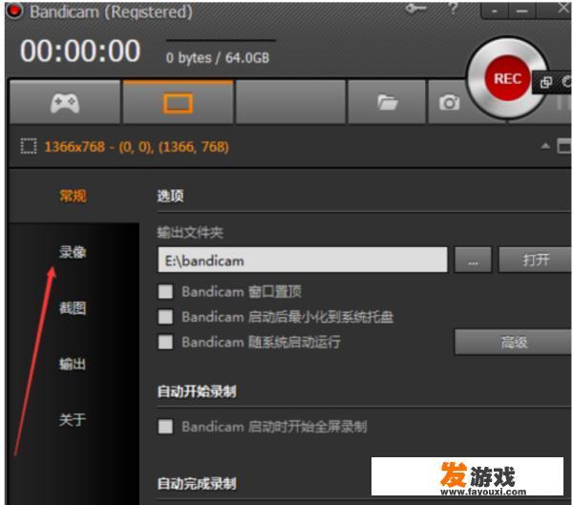Click the red REC record button
This screenshot has width=573, height=505.
[507, 78]
